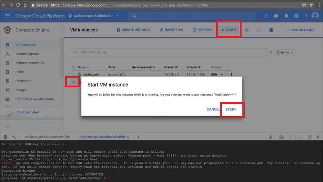This screenshot has height=182, width=323.
Task: Close the active Cloud Shell tab
Action: coord(128,137)
